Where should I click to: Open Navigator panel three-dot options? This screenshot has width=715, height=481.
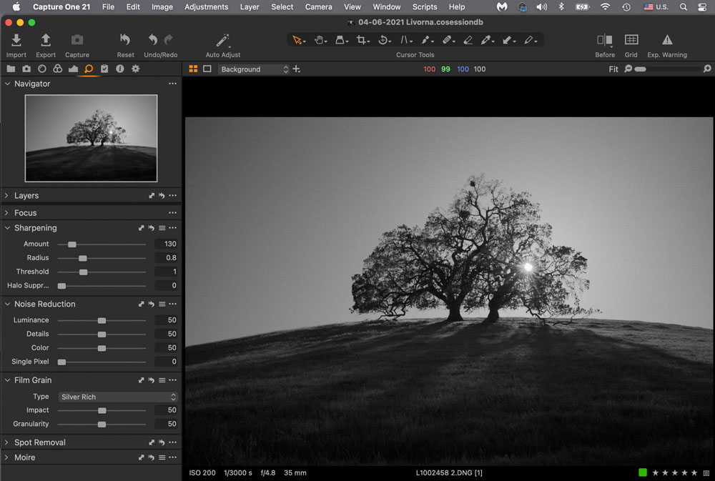tap(172, 84)
